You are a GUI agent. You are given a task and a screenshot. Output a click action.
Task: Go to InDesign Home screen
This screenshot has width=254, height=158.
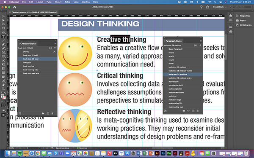14,7
